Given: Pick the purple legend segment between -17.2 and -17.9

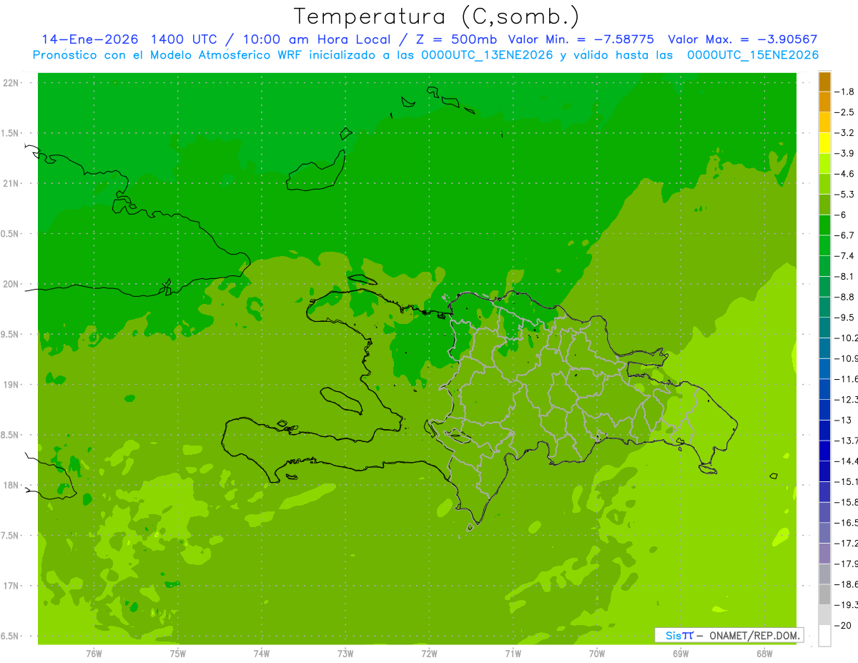Looking at the screenshot, I should 824,553.
